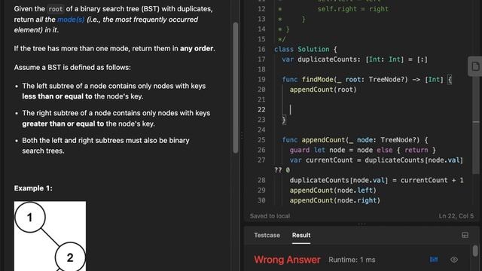Image resolution: width=482 pixels, height=271 pixels.
Task: Click the 'Runtime: 1 ms' text
Action: (x=352, y=260)
